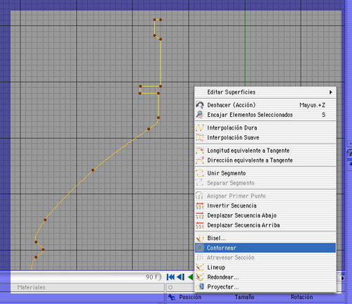Expand the Editar Superficies submenu arrow
Image resolution: width=352 pixels, height=304 pixels.
pyautogui.click(x=330, y=92)
